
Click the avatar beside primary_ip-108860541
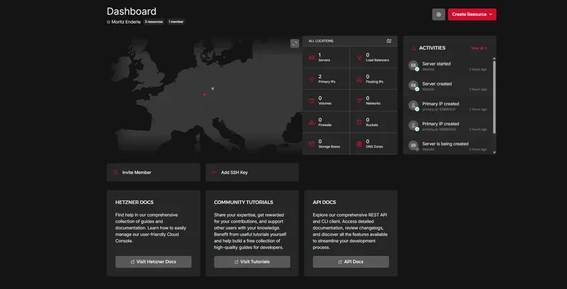click(x=413, y=106)
